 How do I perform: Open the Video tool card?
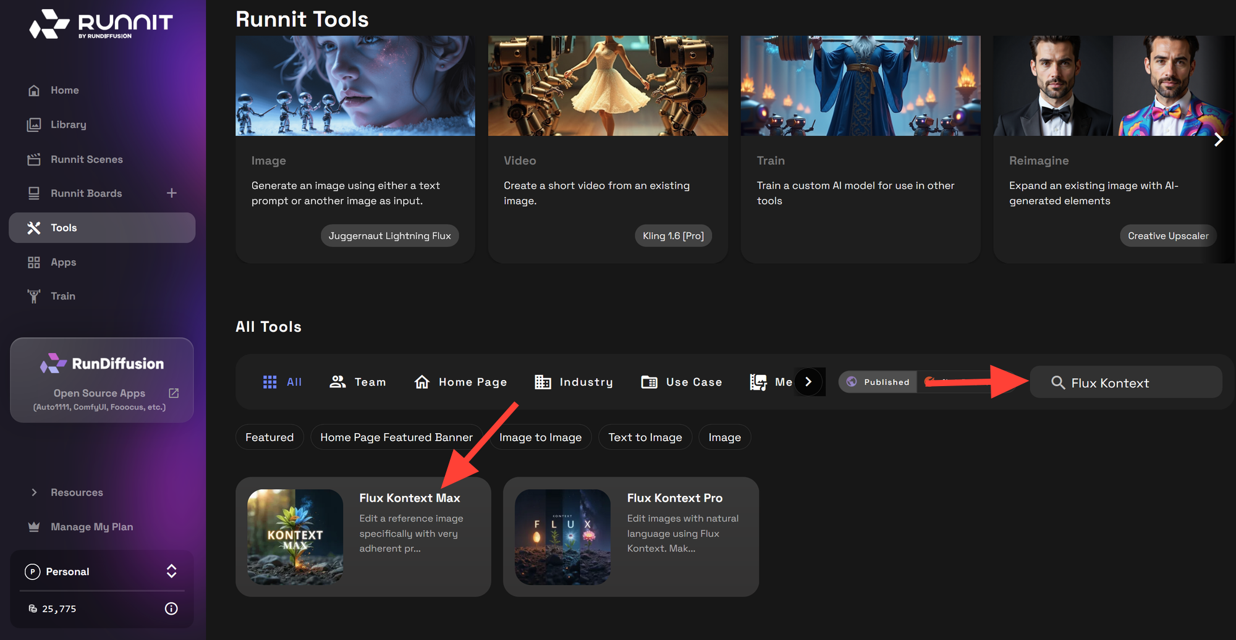pyautogui.click(x=608, y=149)
